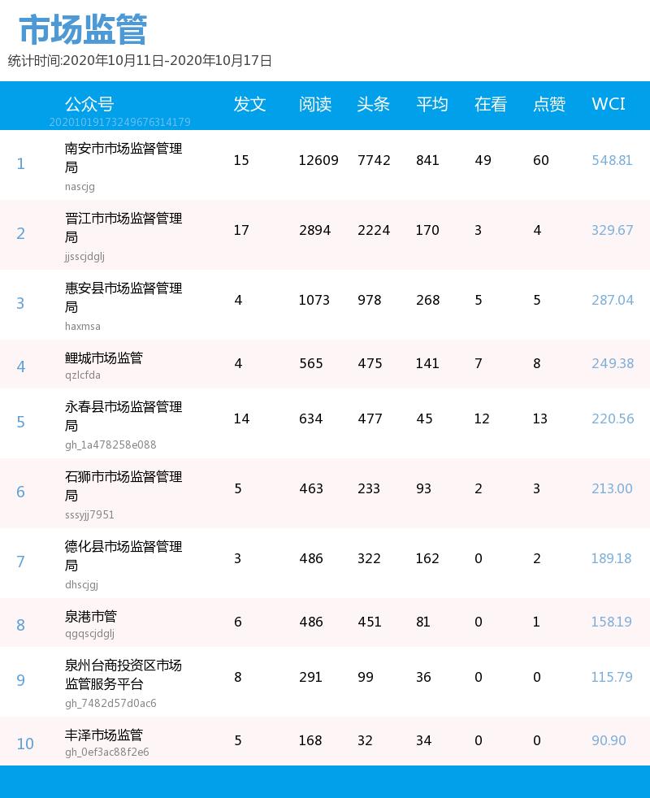This screenshot has height=798, width=650.
Task: Click the 发文 column header
Action: (x=249, y=104)
